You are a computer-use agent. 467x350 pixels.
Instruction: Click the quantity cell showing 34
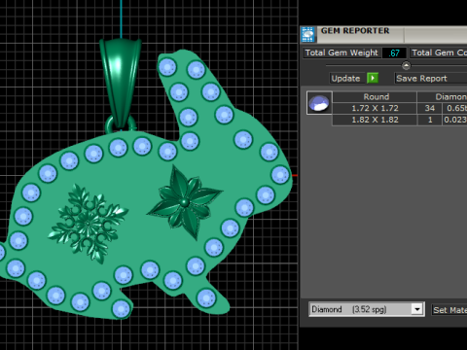430,108
